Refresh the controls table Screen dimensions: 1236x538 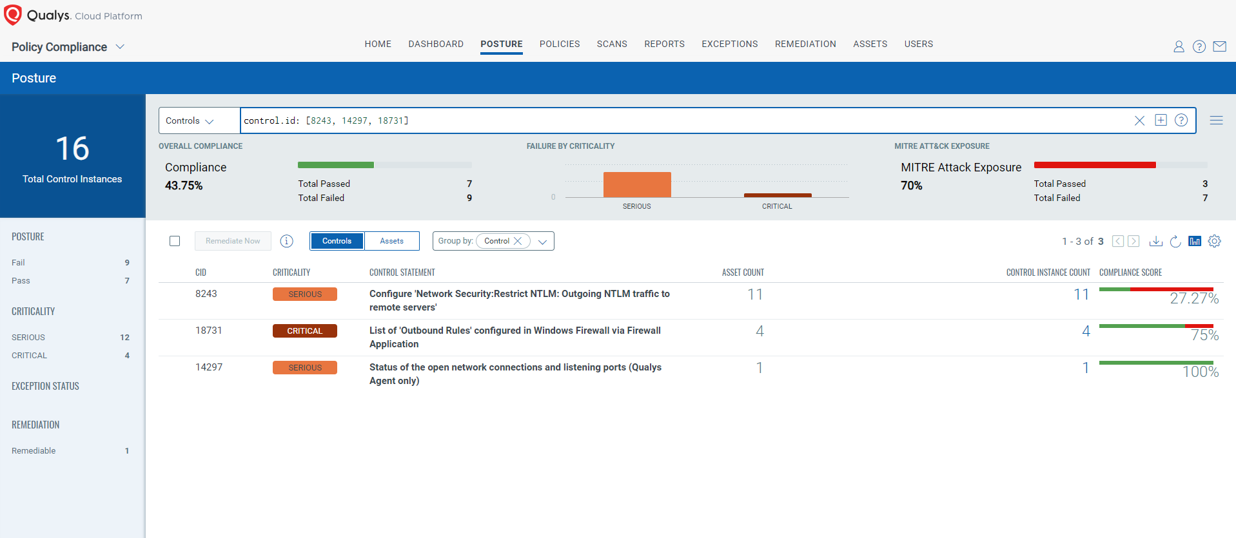[x=1175, y=241]
